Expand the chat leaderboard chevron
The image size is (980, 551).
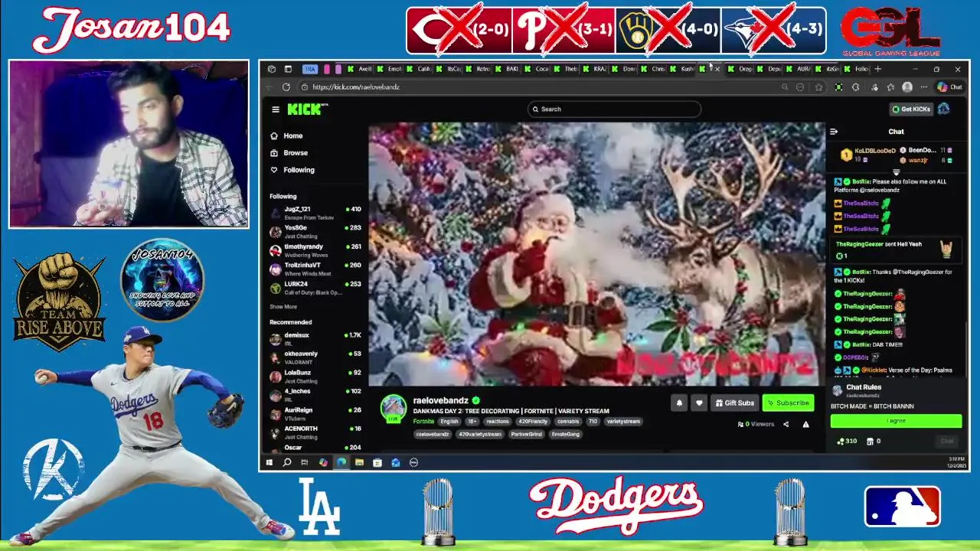coord(896,173)
